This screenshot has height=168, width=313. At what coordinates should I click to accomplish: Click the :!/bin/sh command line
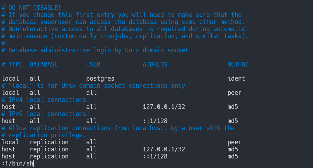(17, 163)
